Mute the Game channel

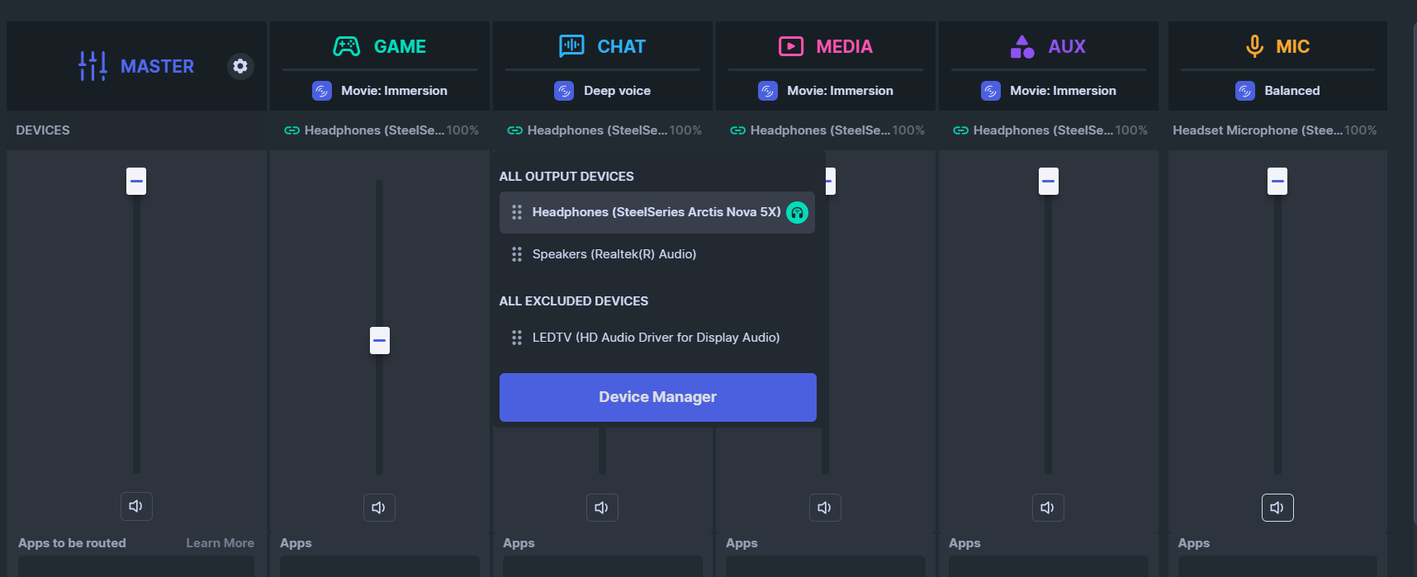(379, 508)
